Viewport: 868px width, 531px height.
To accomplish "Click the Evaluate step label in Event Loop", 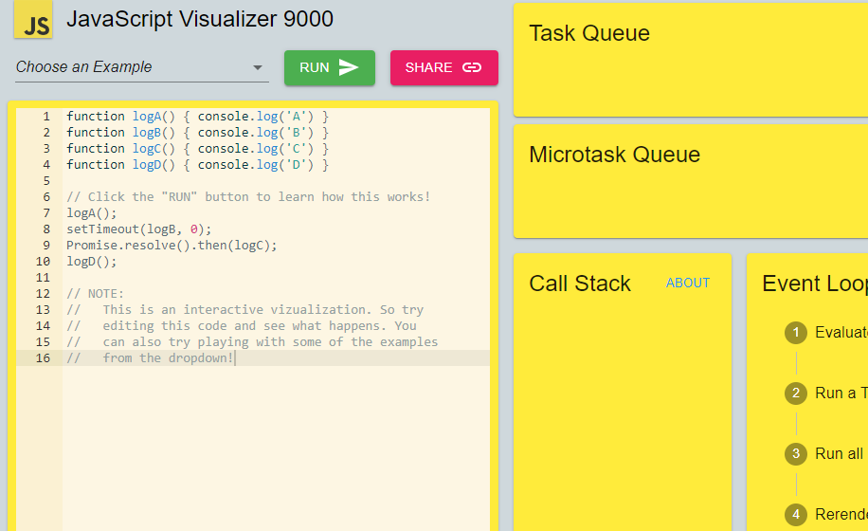I will coord(841,332).
